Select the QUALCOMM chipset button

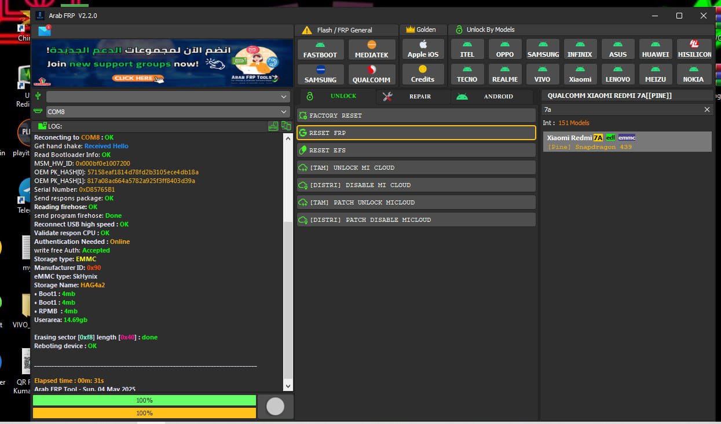click(x=372, y=74)
